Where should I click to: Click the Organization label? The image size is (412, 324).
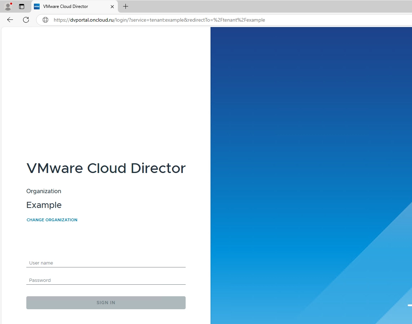44,191
